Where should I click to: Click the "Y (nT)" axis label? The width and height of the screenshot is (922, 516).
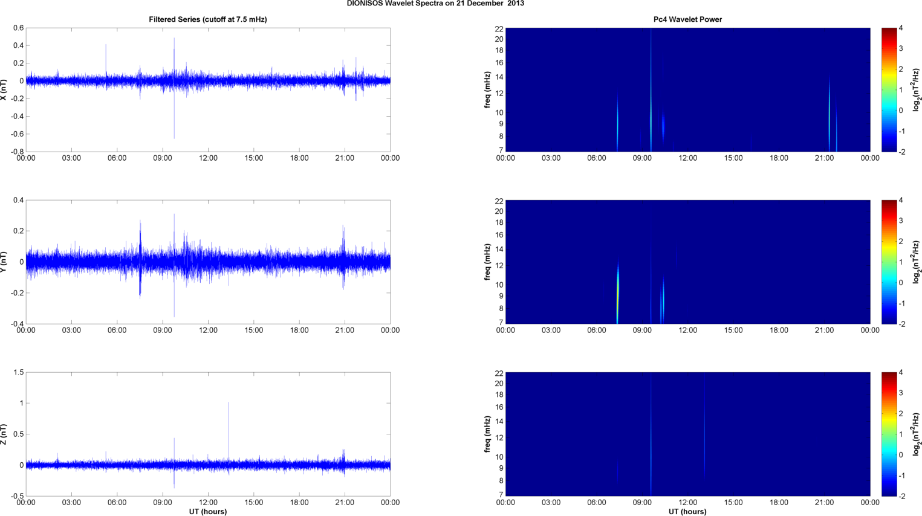tap(4, 262)
